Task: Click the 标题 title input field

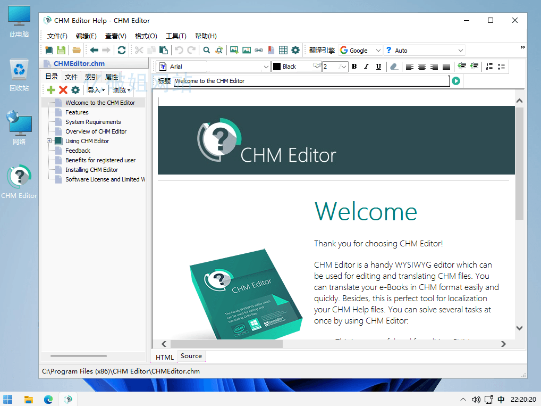Action: 311,81
